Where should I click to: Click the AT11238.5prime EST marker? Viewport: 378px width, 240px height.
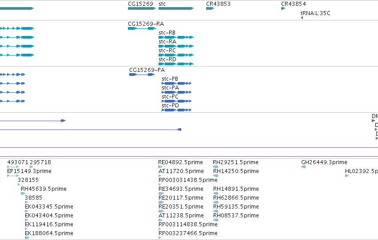pyautogui.click(x=160, y=220)
